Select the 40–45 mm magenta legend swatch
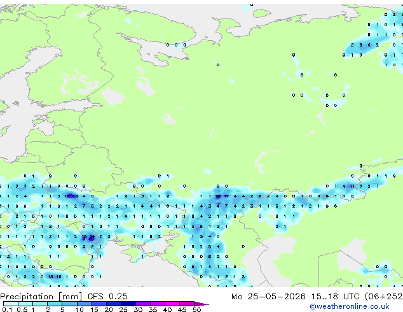403x312 pixels. (172, 304)
